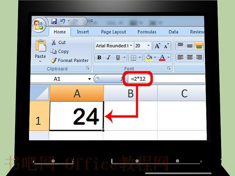
Task: Click the Redo arrow icon
Action: point(76,21)
